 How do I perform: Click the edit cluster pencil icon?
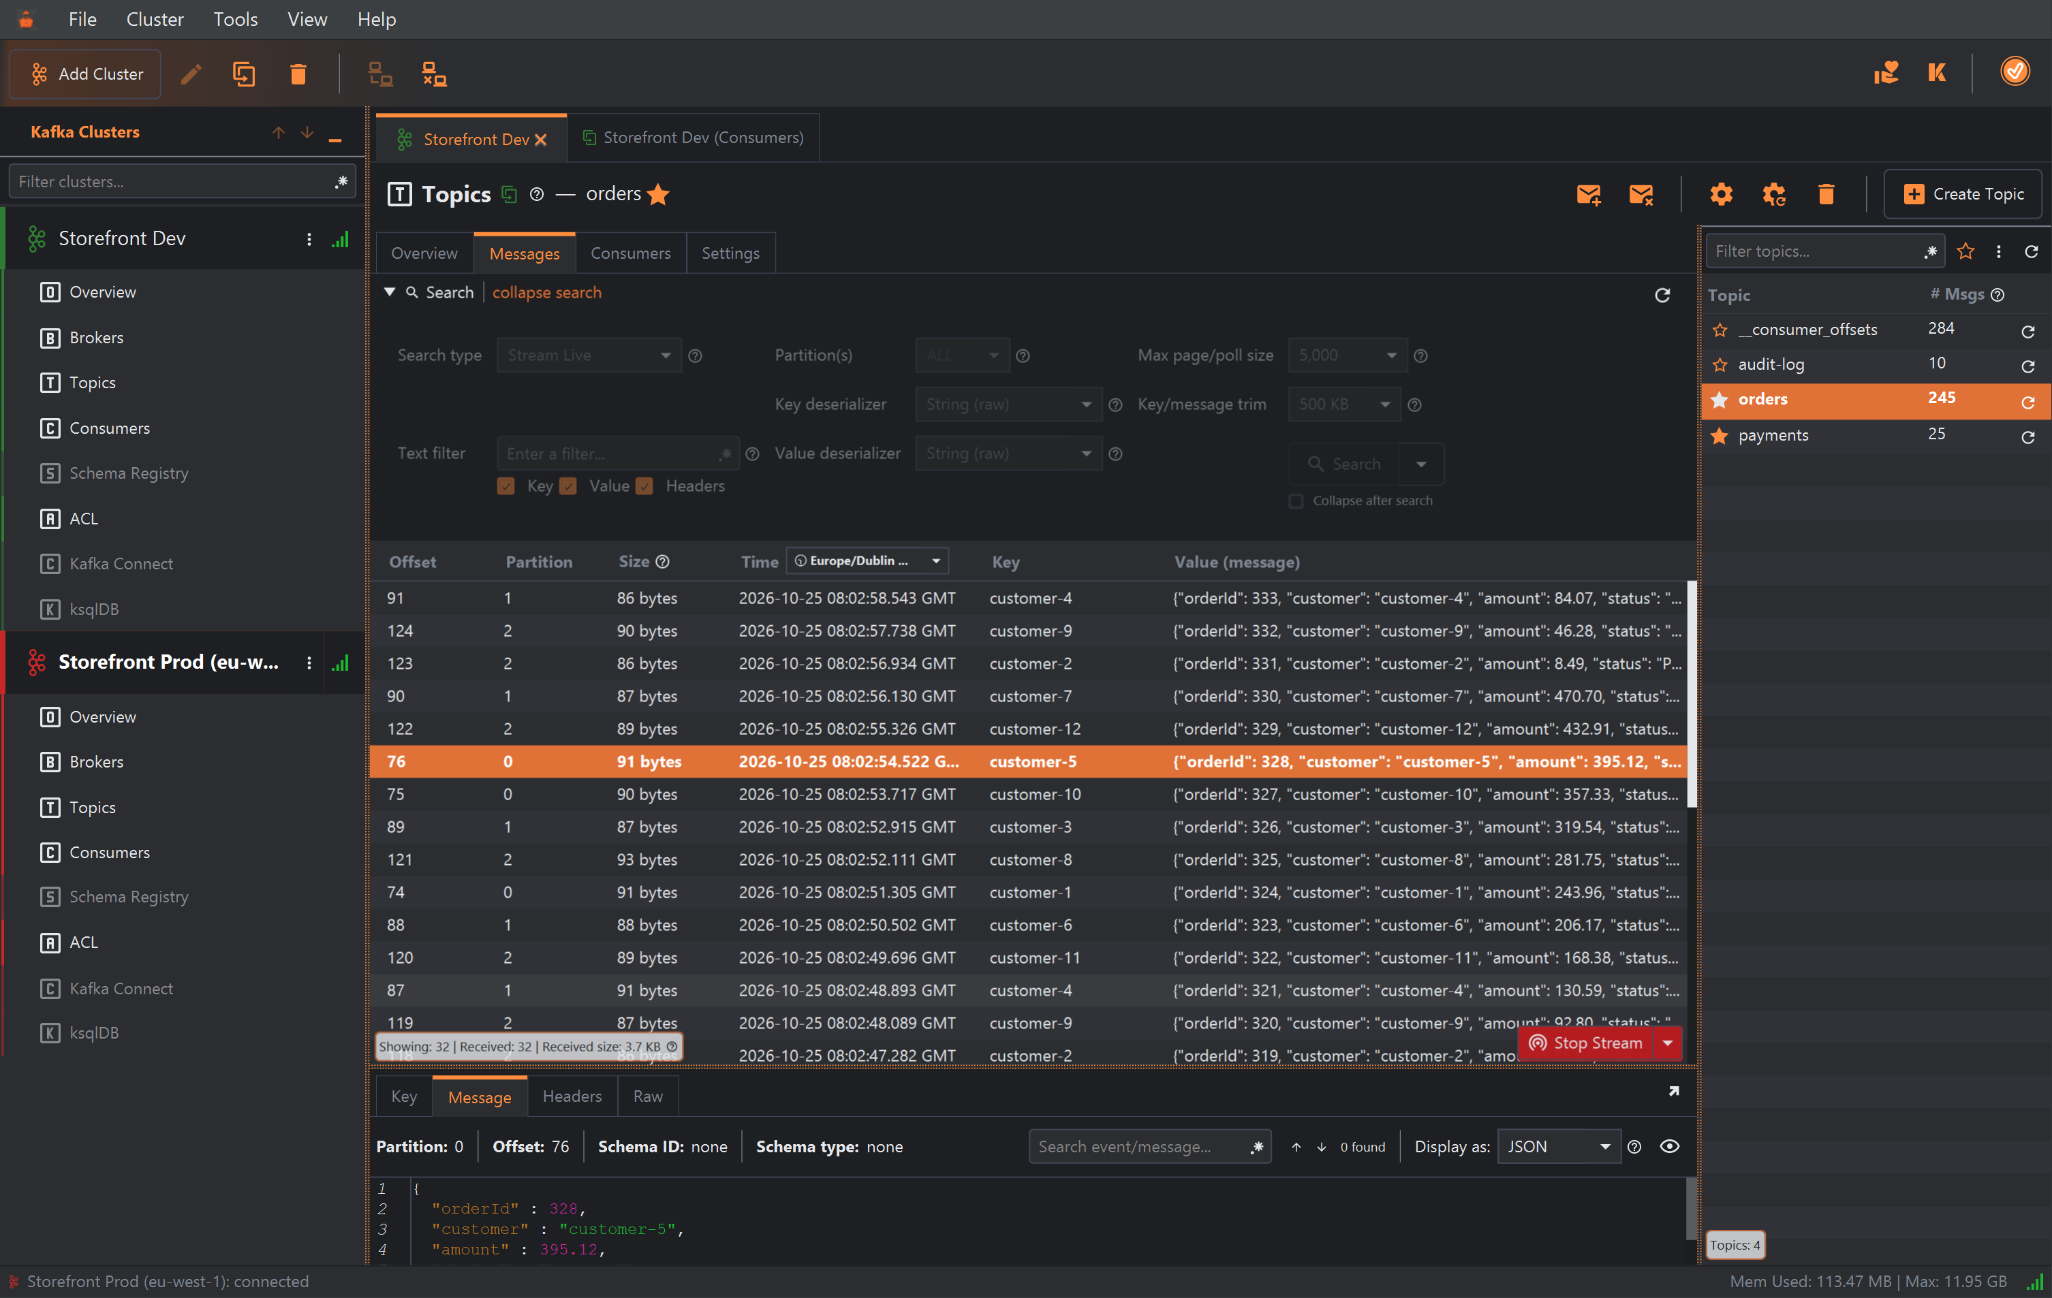coord(191,74)
